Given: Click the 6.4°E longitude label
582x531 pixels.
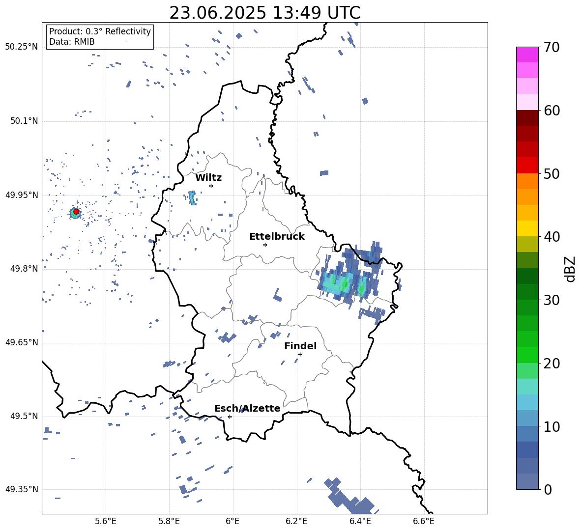Looking at the screenshot, I should click(360, 521).
